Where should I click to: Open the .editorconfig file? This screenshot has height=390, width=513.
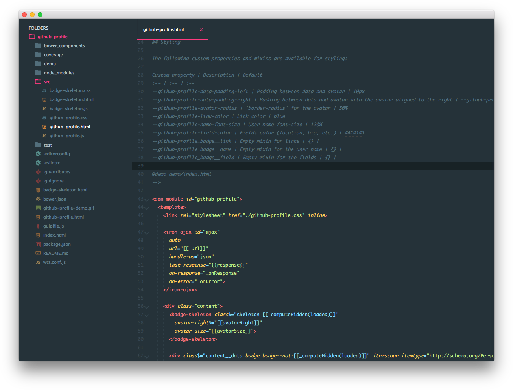pyautogui.click(x=57, y=154)
